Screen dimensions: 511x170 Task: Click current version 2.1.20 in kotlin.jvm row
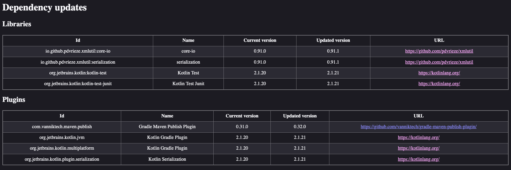click(x=242, y=137)
